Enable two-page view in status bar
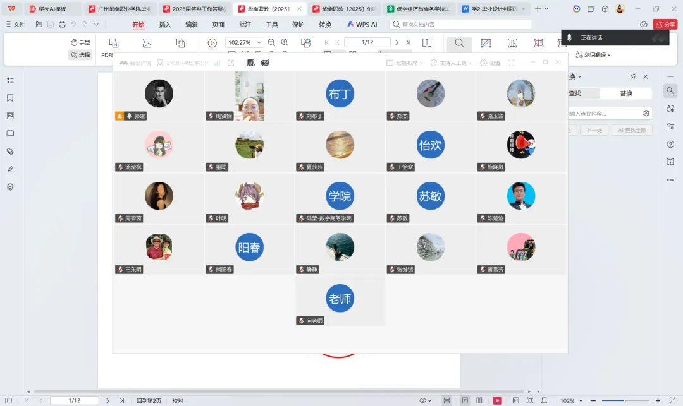 pyautogui.click(x=479, y=400)
